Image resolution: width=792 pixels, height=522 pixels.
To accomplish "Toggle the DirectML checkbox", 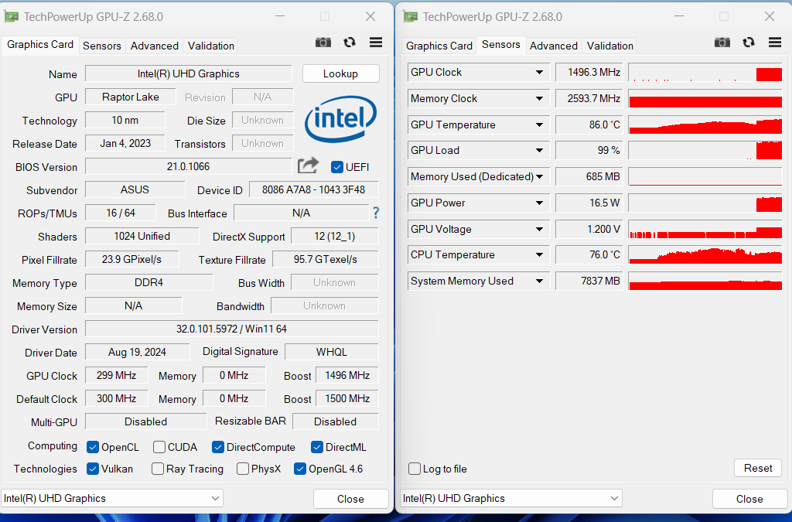I will (317, 447).
